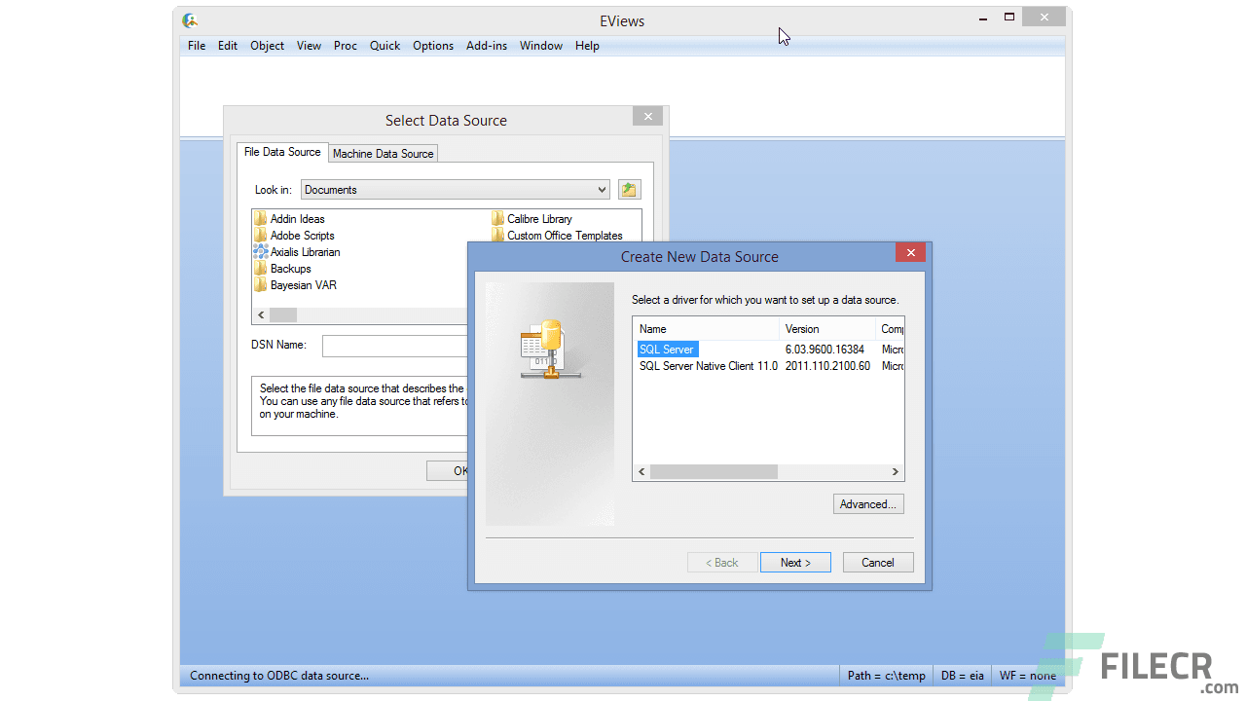Open the Options menu

433,46
